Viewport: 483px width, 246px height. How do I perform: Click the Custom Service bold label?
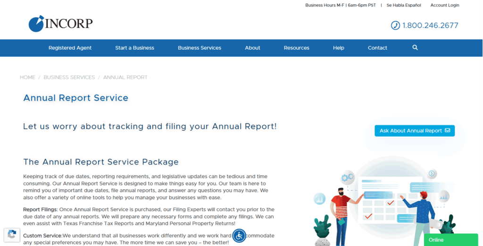pyautogui.click(x=43, y=236)
